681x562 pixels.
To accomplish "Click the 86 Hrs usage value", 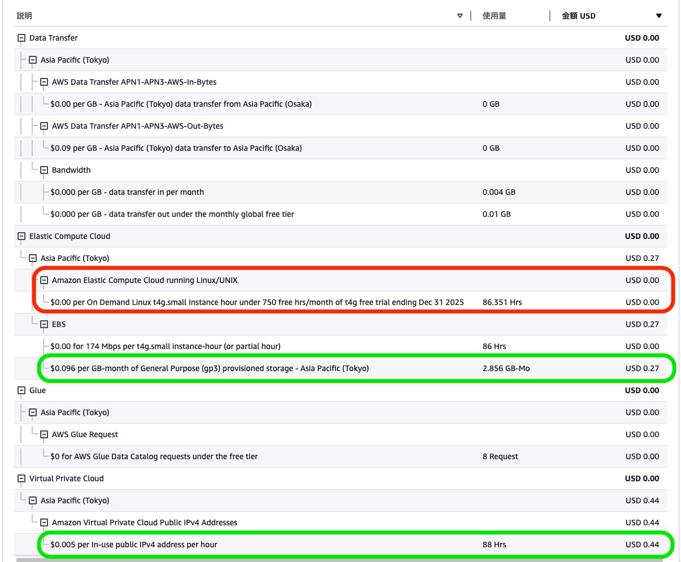I will [494, 346].
